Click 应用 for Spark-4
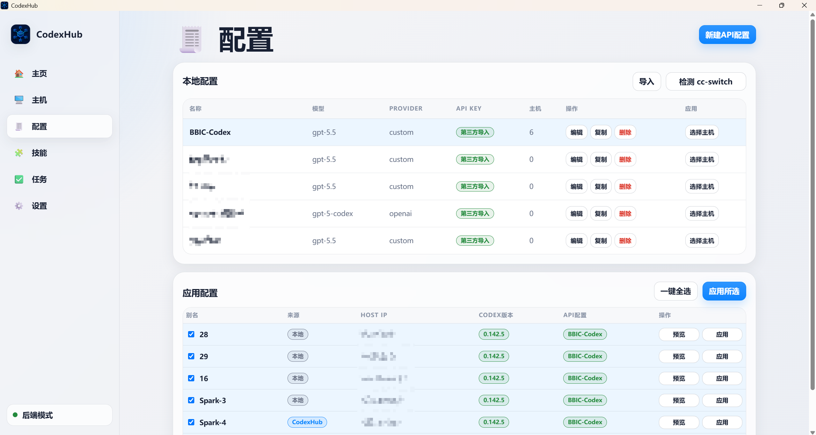 pyautogui.click(x=722, y=422)
